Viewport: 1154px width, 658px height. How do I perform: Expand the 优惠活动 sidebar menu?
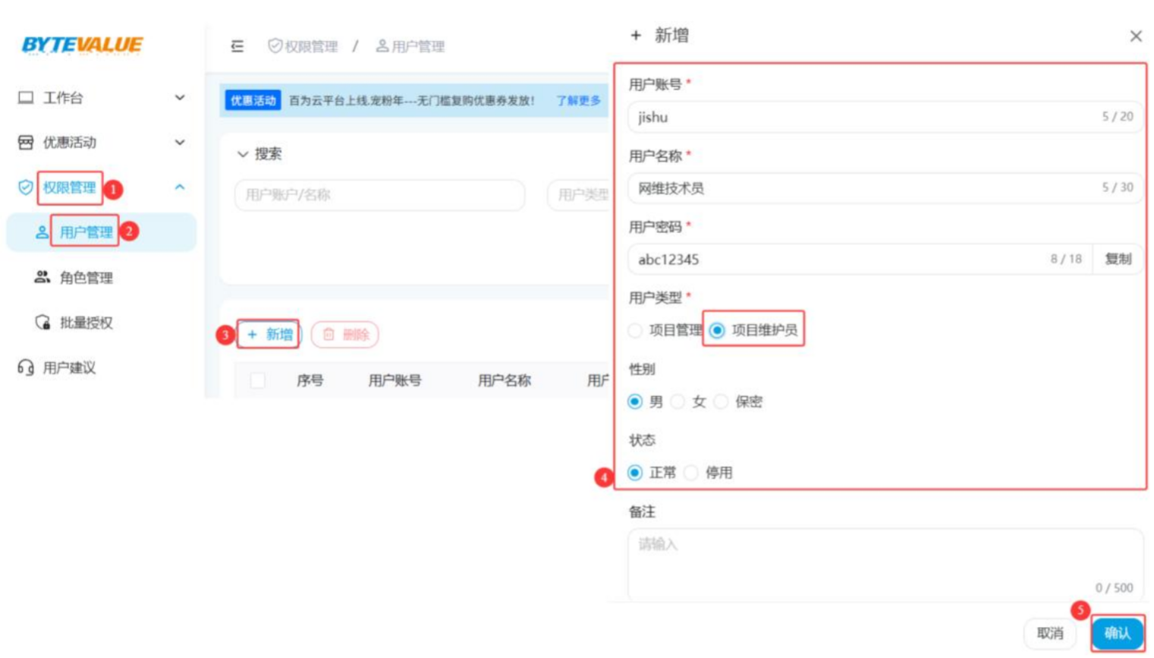tap(102, 143)
